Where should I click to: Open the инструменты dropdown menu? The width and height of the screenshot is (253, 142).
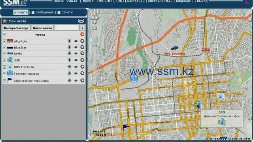click(x=160, y=1)
